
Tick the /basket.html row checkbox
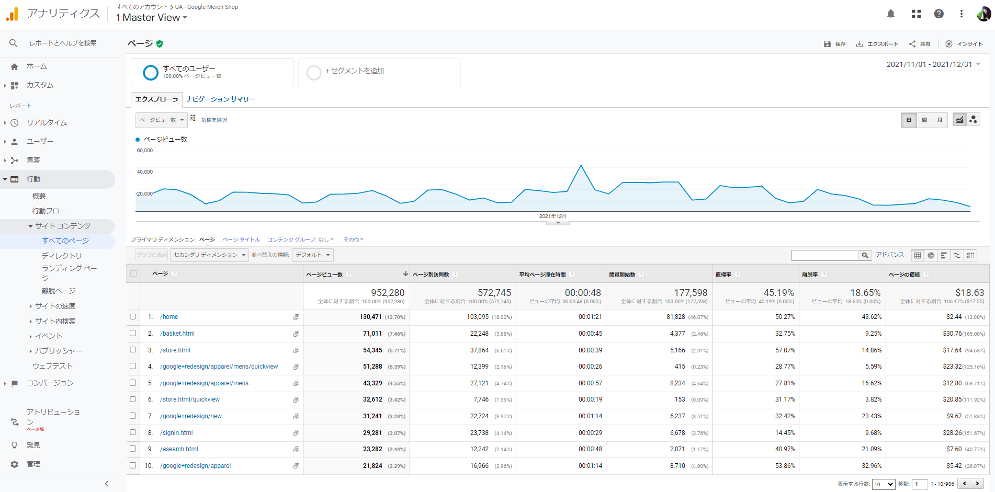[133, 333]
